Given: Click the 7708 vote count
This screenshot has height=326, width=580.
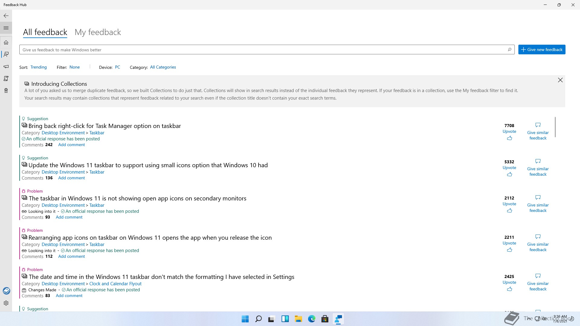Looking at the screenshot, I should pos(509,126).
